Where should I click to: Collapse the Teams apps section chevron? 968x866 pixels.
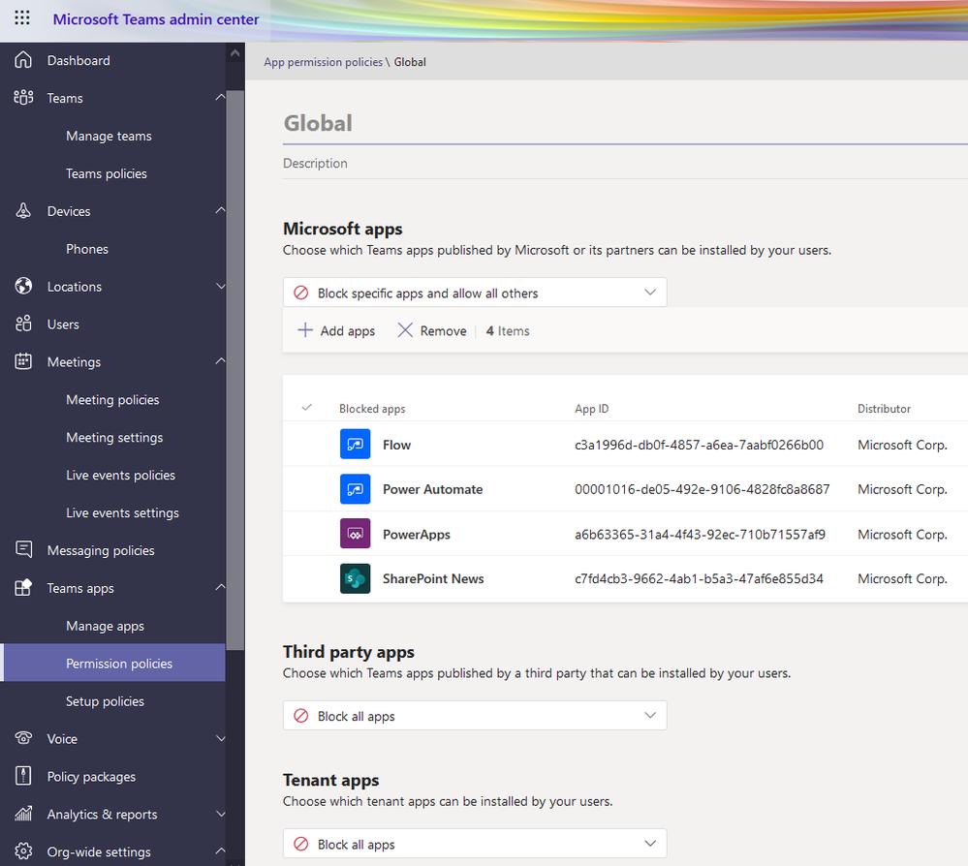pos(220,586)
